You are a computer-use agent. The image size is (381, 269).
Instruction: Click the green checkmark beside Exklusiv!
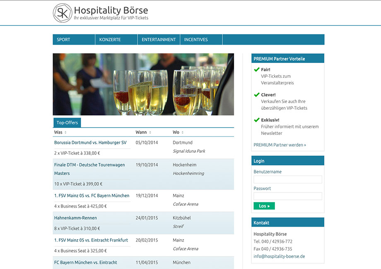coord(257,120)
